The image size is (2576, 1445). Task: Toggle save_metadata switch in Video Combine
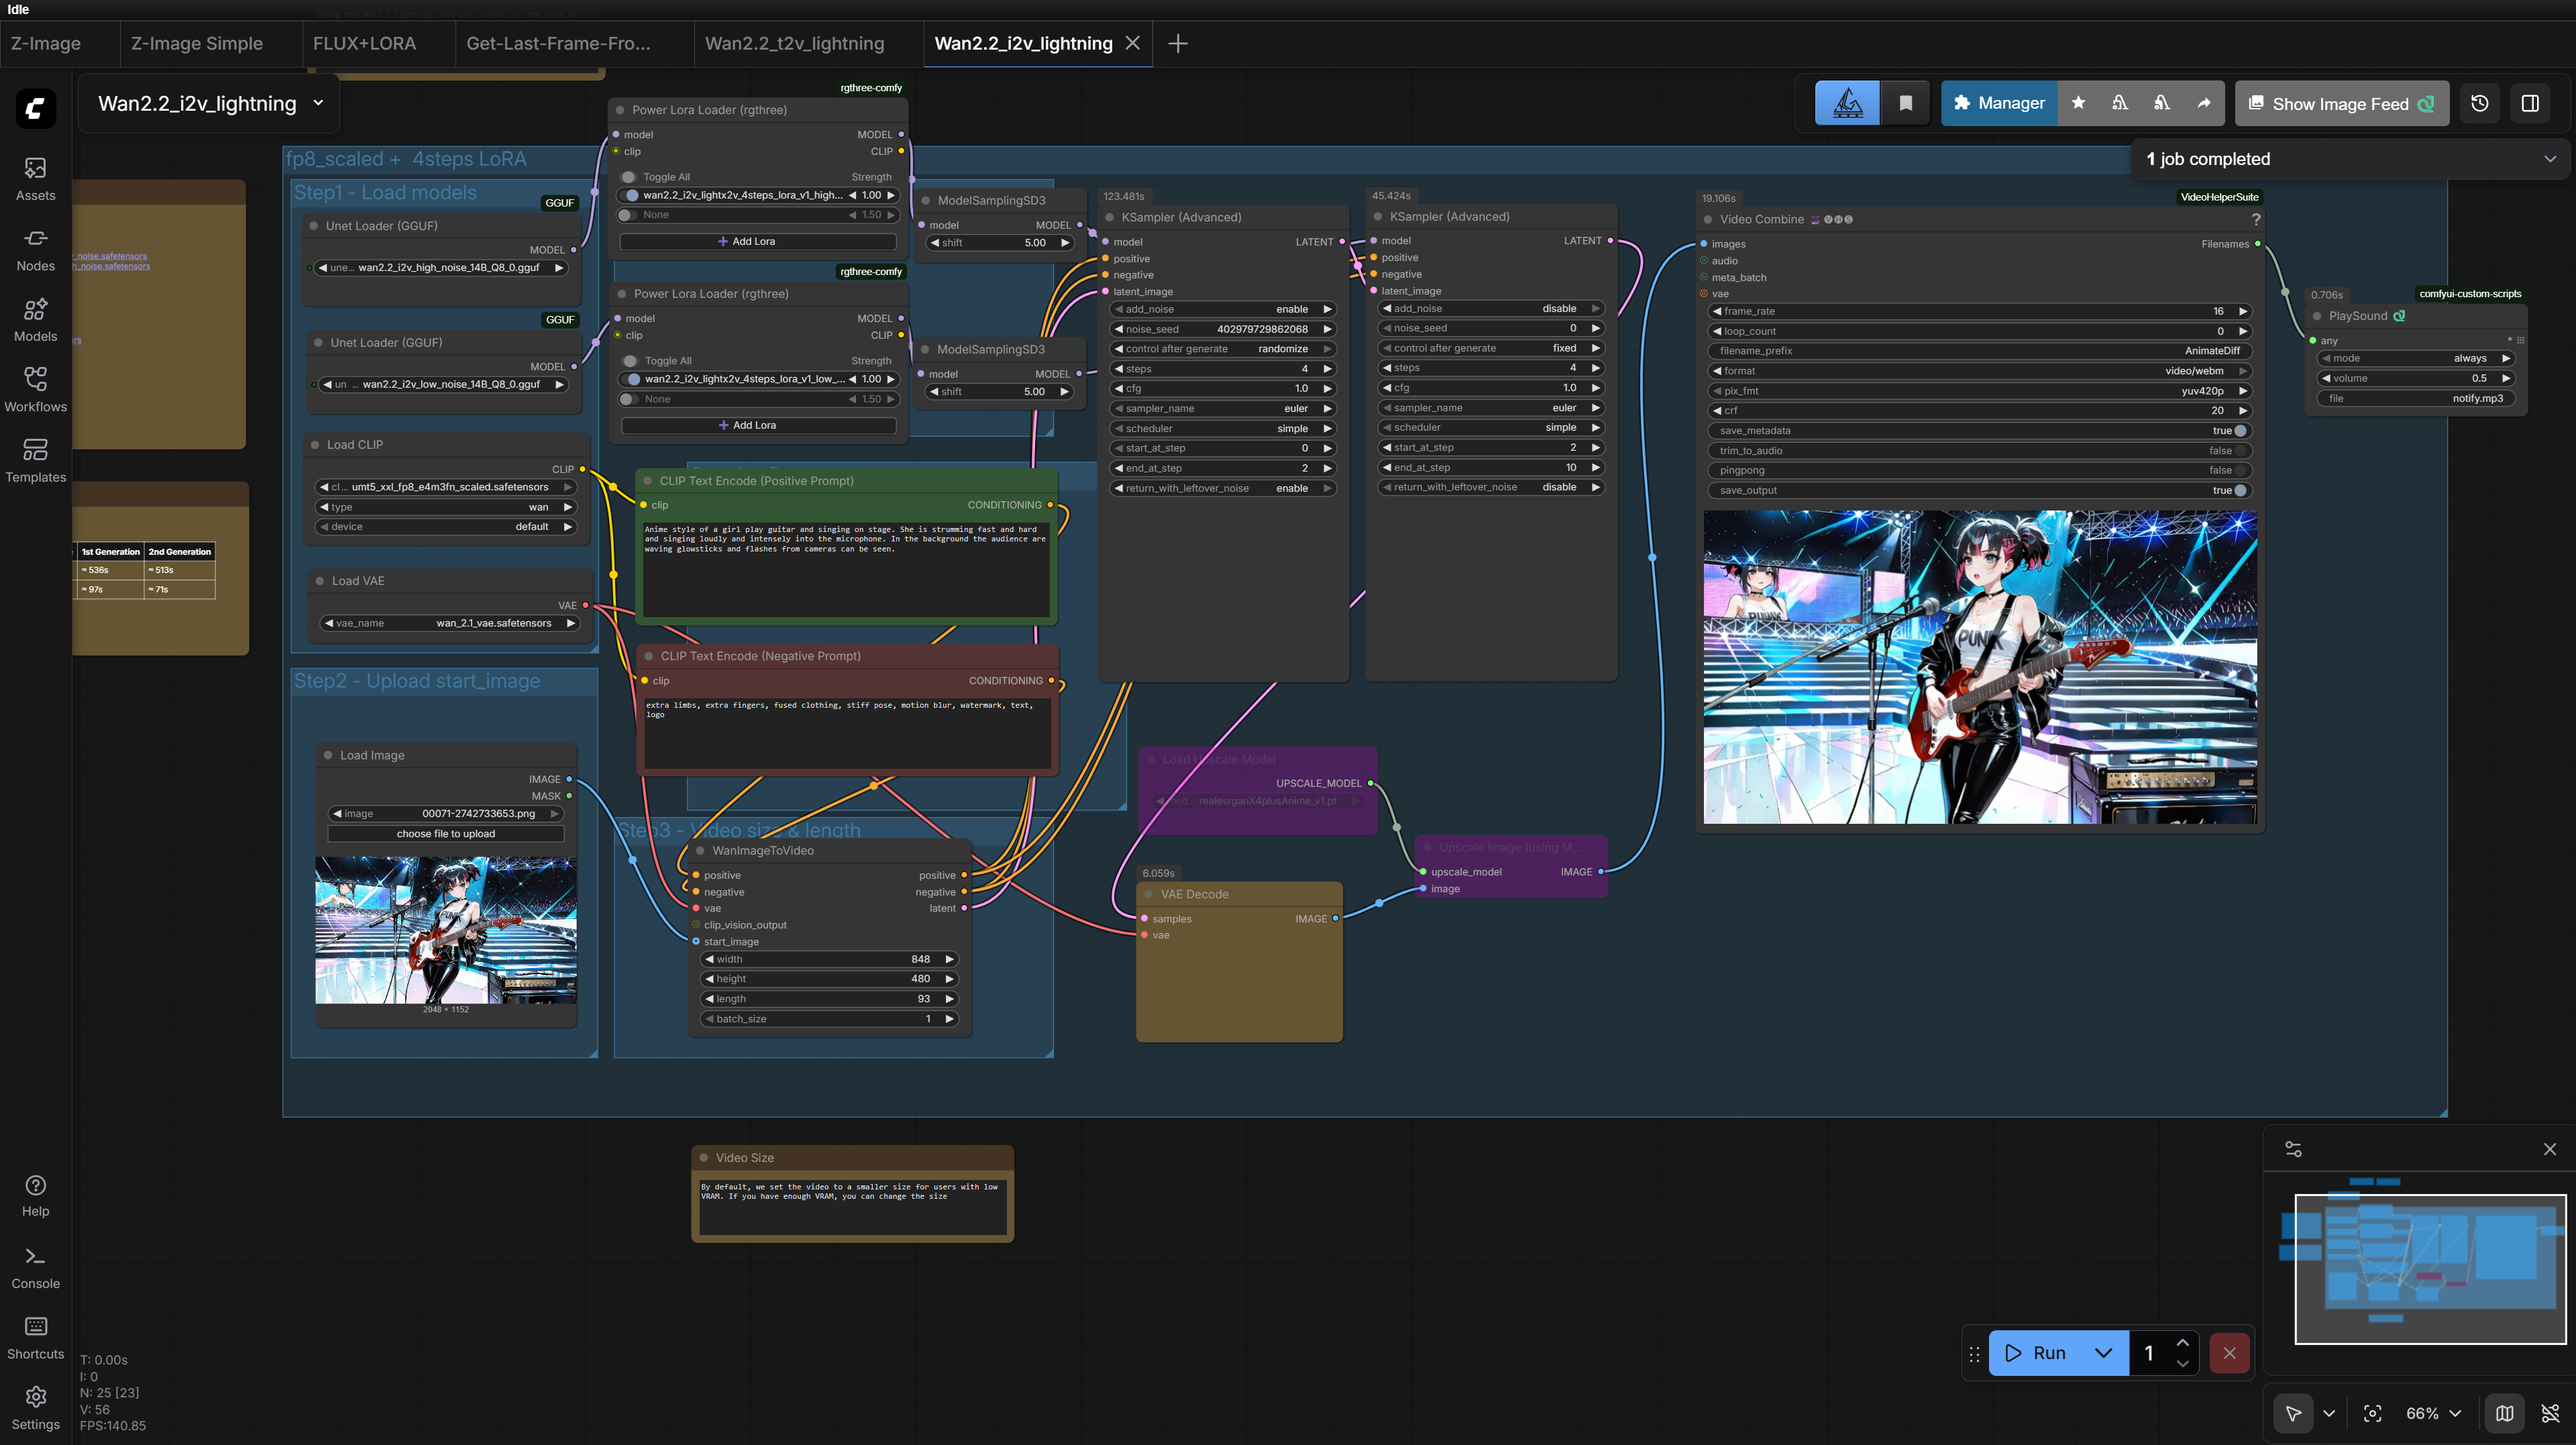coord(2240,431)
